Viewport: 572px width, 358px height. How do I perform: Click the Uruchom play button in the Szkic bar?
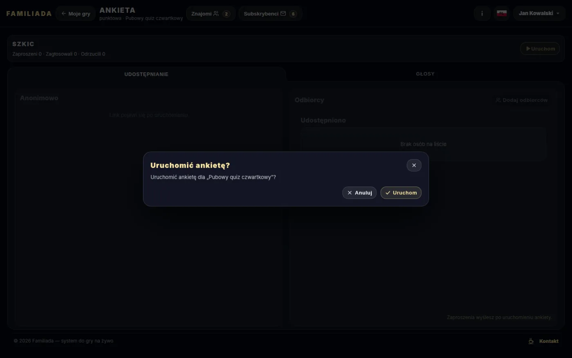point(540,49)
